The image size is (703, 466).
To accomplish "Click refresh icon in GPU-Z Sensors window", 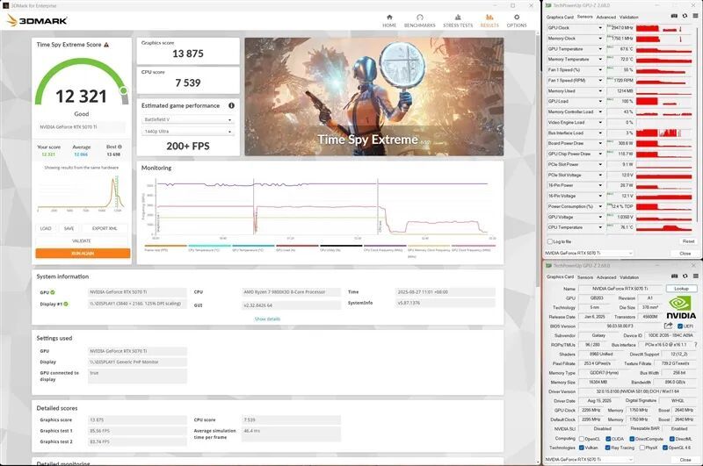I will pyautogui.click(x=685, y=16).
